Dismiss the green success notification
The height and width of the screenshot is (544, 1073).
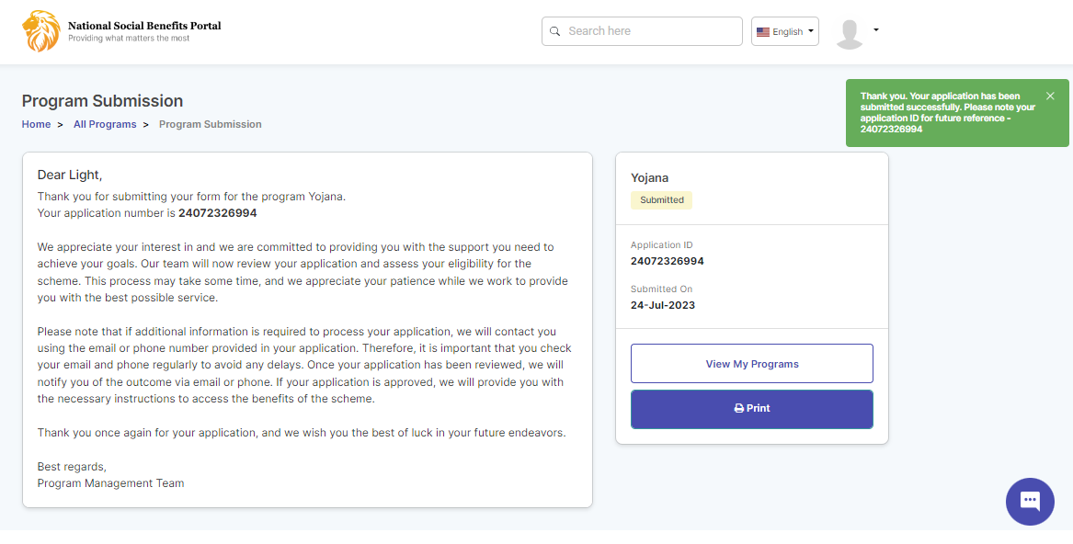point(1050,96)
